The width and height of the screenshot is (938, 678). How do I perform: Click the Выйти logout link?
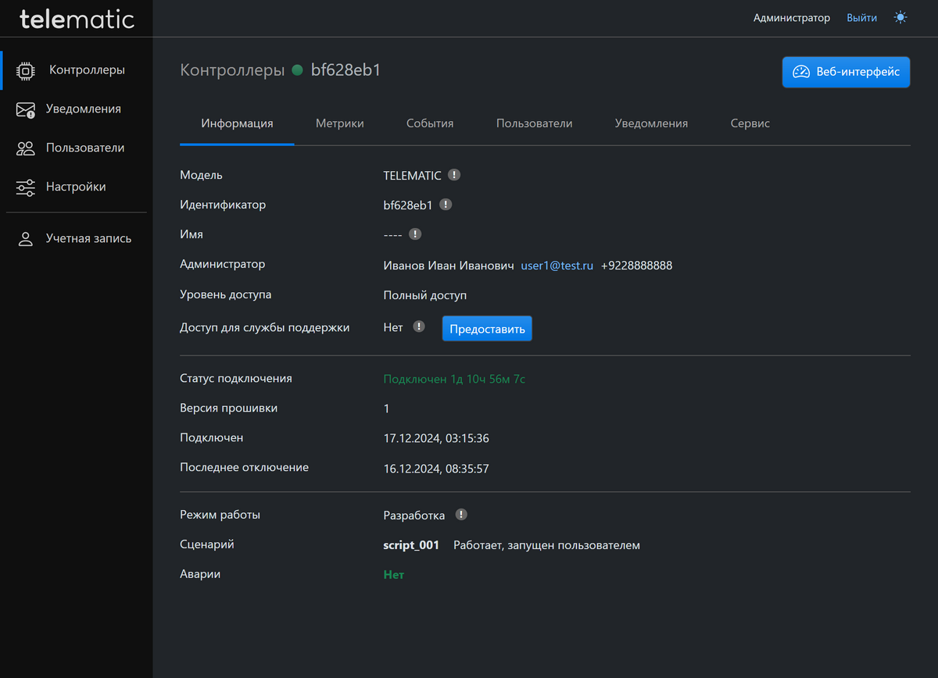click(x=861, y=17)
